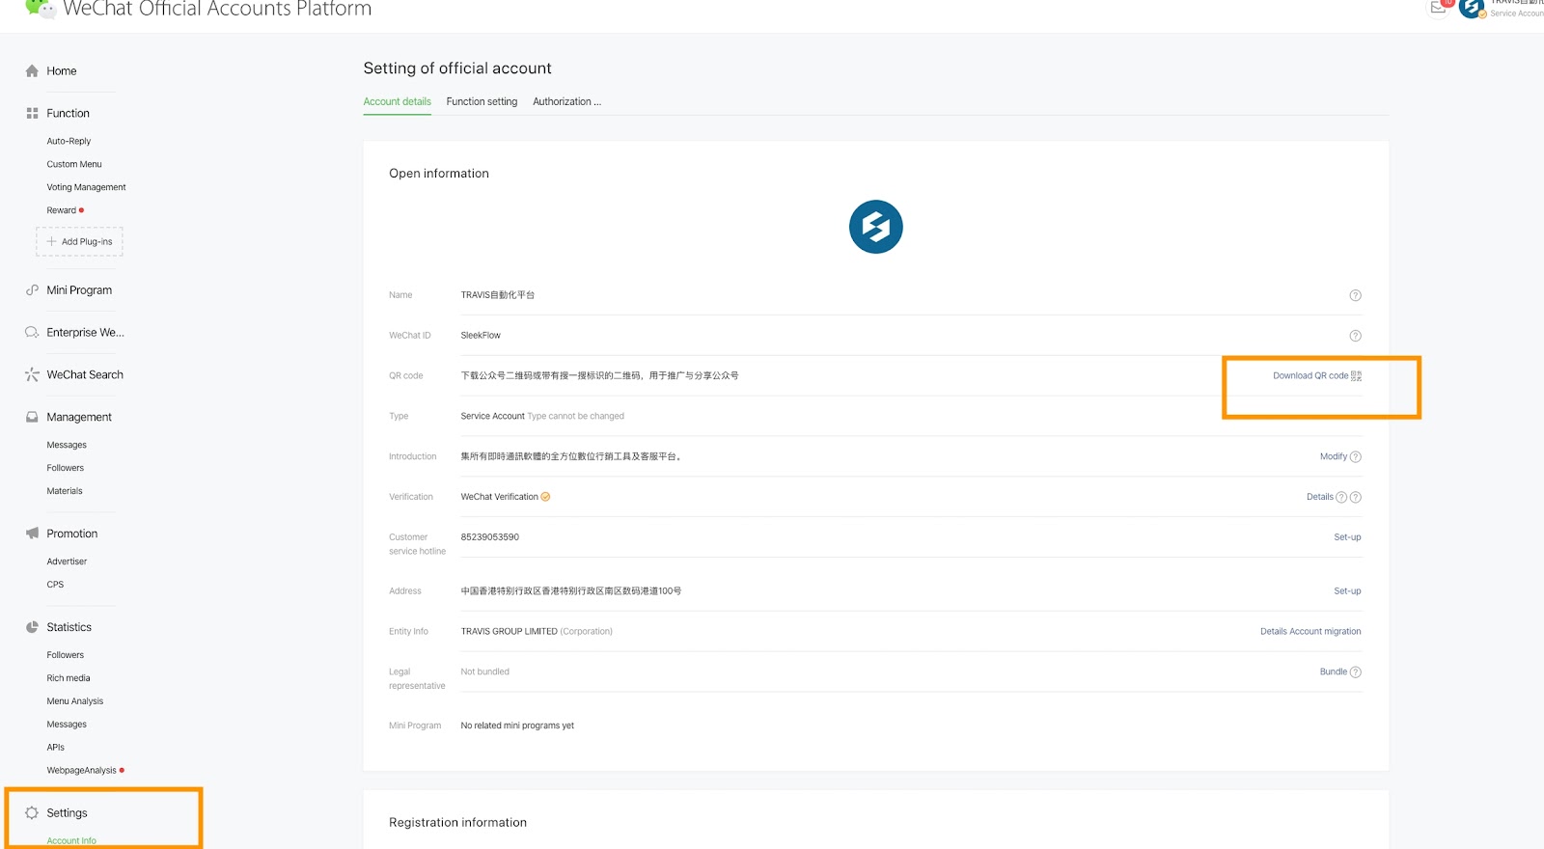Click the Add Plug-ins button
The width and height of the screenshot is (1544, 849).
coord(79,241)
